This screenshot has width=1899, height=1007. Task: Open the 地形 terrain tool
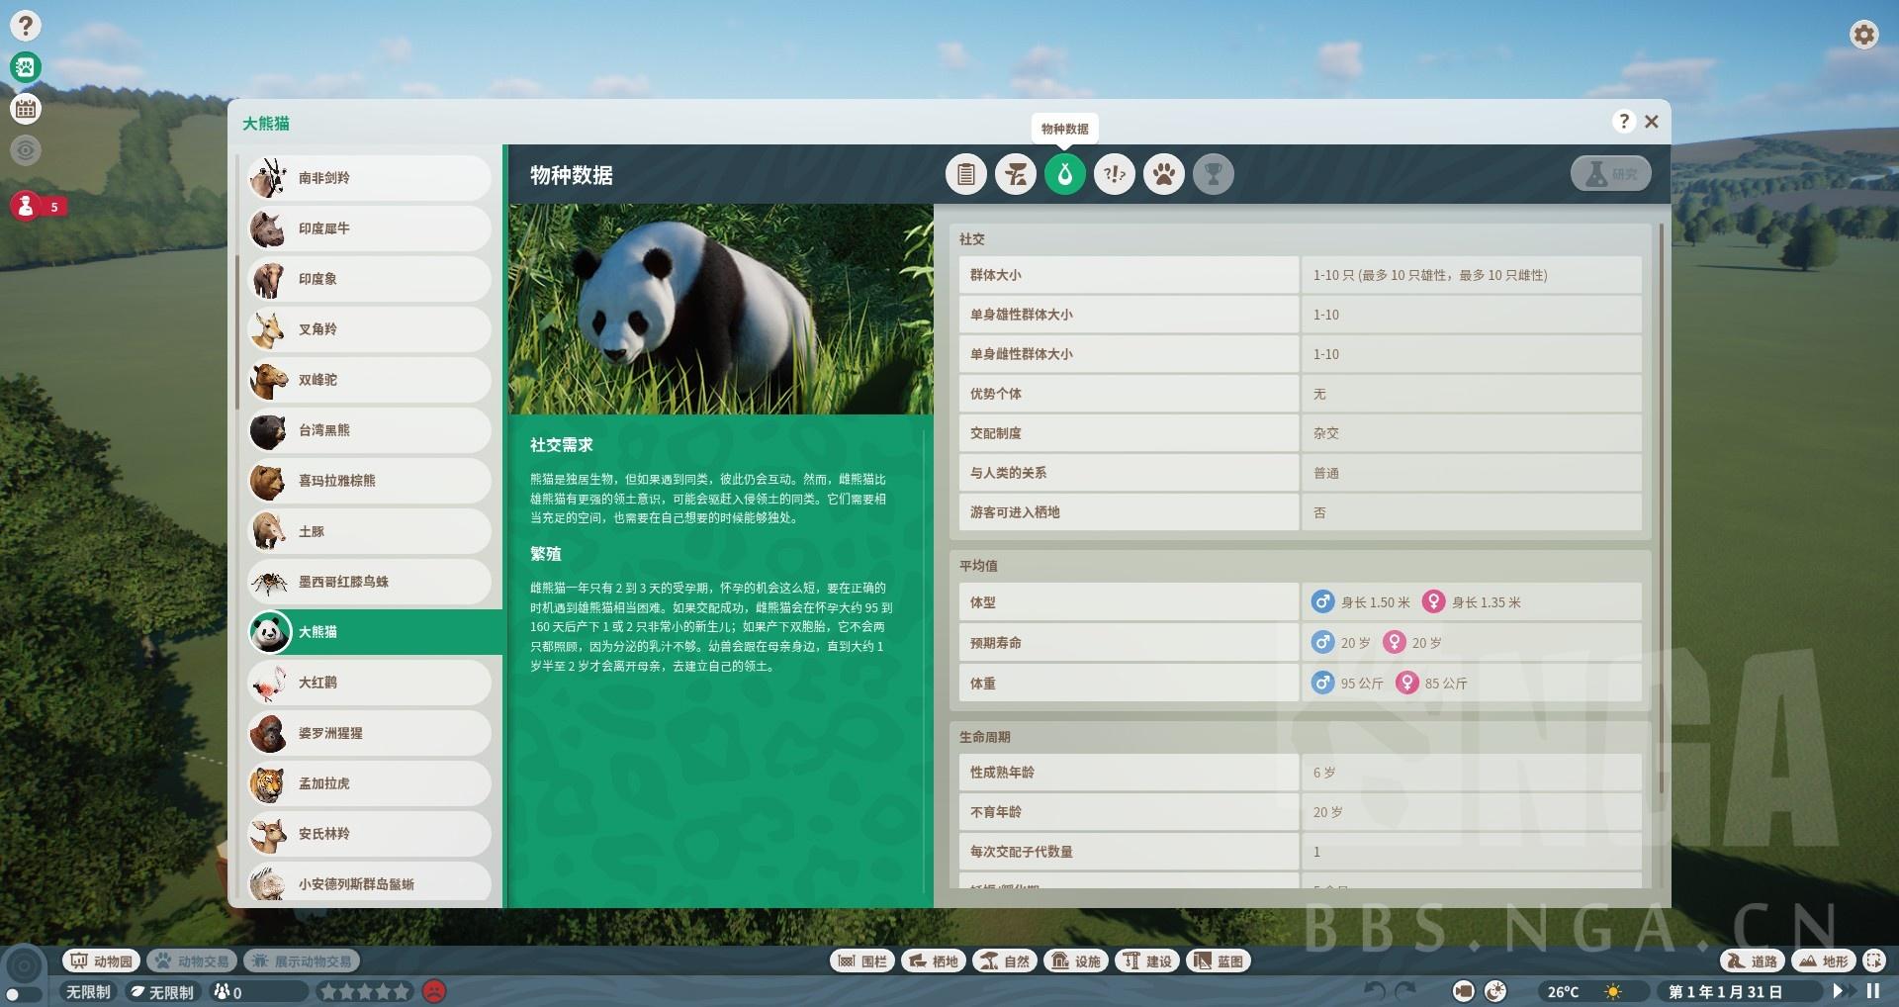[x=1824, y=961]
